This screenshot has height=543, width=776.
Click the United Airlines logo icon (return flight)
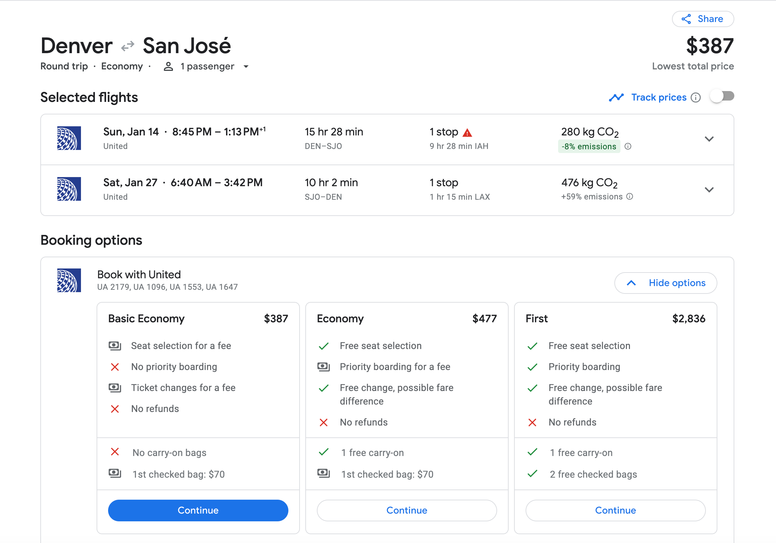tap(67, 189)
